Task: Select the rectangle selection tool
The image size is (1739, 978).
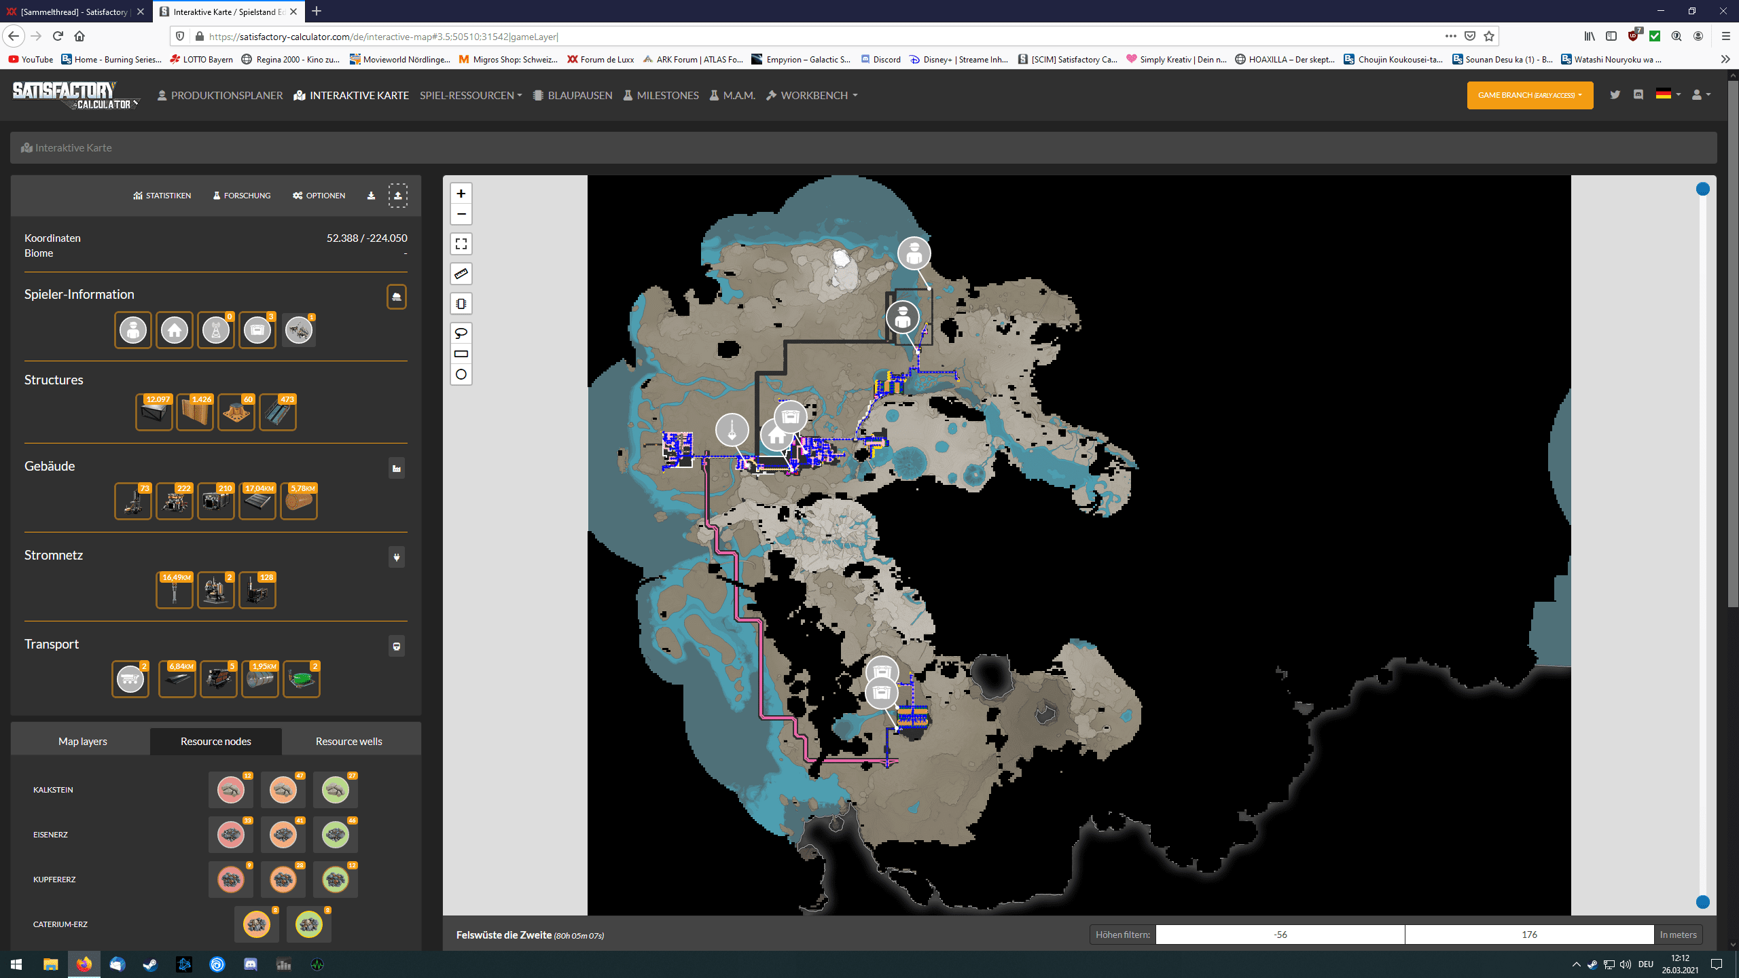Action: 461,354
